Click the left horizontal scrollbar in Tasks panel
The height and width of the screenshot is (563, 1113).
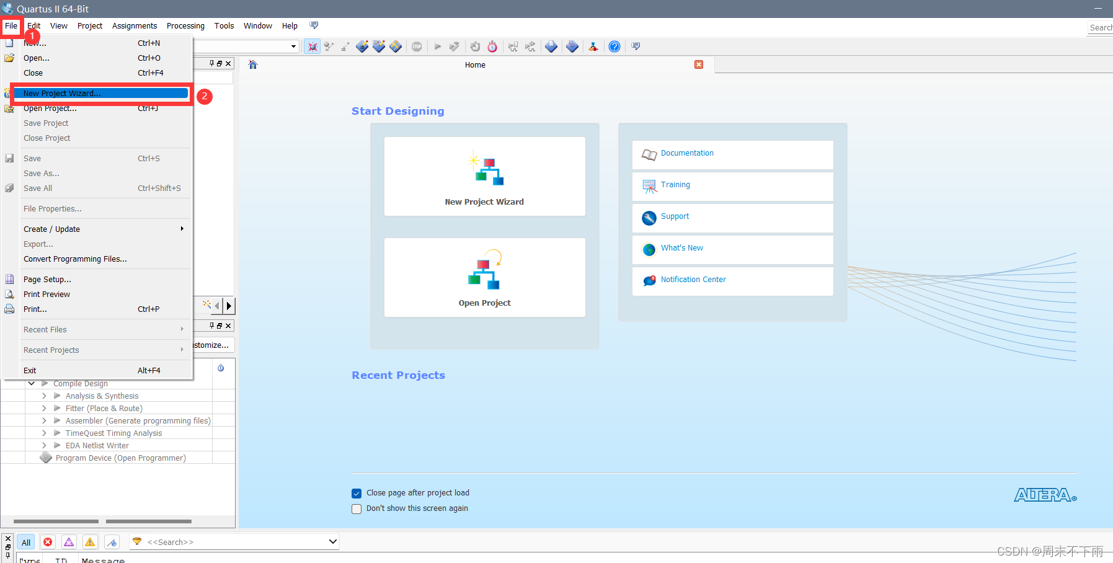(56, 521)
